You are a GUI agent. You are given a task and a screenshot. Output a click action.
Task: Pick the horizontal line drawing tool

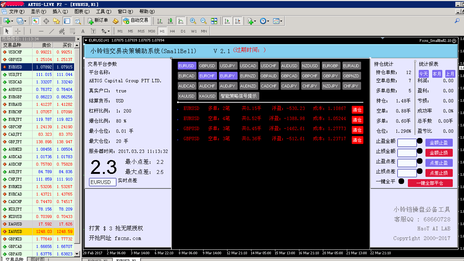click(x=41, y=31)
